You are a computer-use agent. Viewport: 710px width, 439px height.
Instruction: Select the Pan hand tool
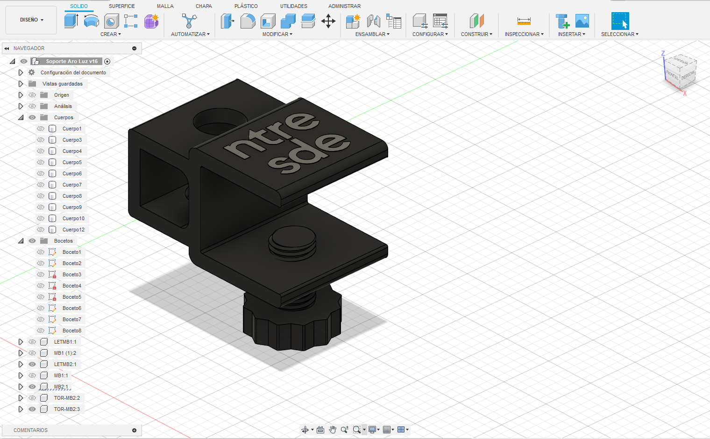[x=333, y=430]
